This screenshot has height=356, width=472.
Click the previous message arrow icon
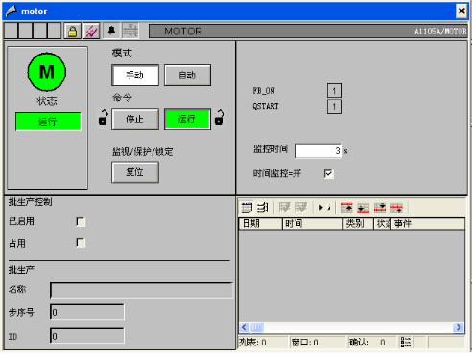(x=396, y=208)
